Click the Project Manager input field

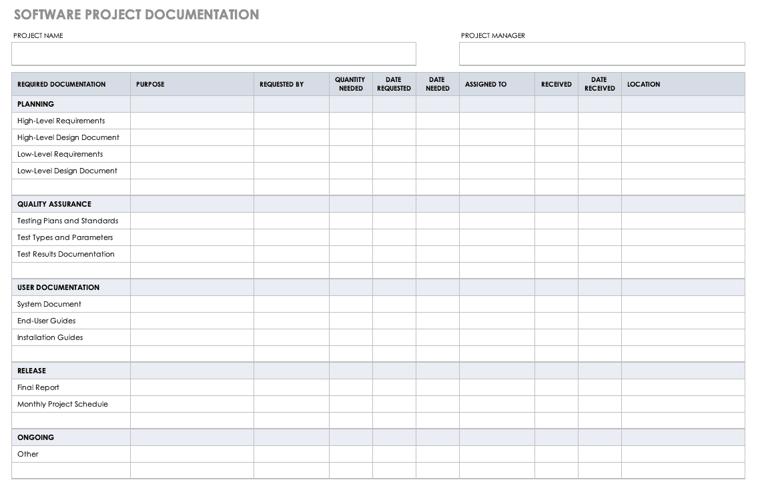click(x=601, y=54)
